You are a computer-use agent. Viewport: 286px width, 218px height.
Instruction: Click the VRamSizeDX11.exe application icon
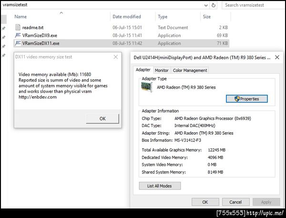pyautogui.click(x=18, y=43)
